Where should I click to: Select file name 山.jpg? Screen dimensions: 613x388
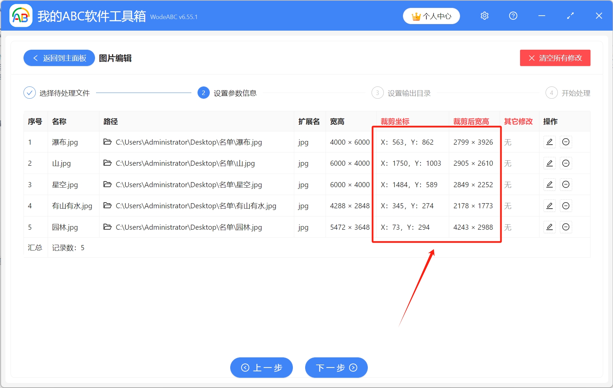point(61,163)
